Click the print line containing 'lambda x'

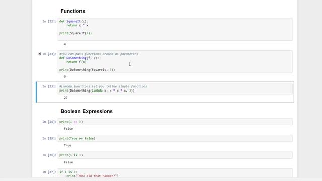click(x=97, y=90)
